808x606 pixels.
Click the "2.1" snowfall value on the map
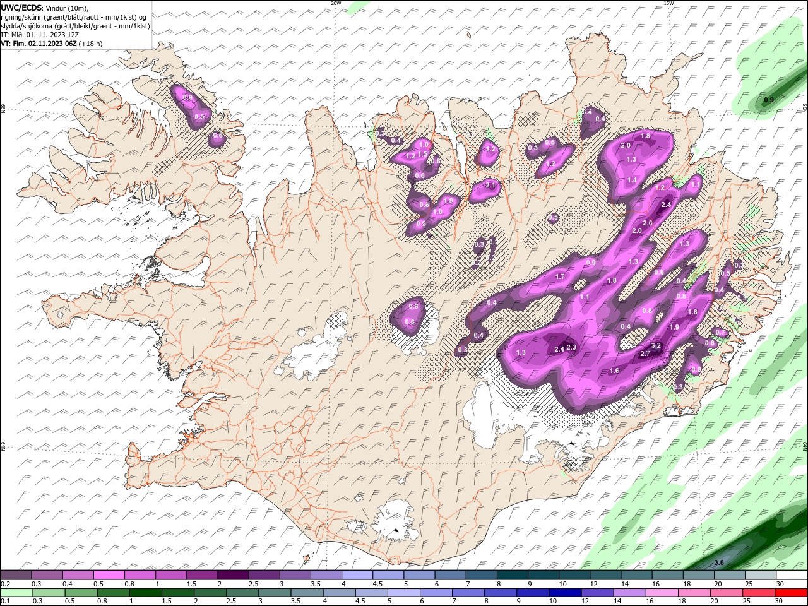pyautogui.click(x=490, y=185)
